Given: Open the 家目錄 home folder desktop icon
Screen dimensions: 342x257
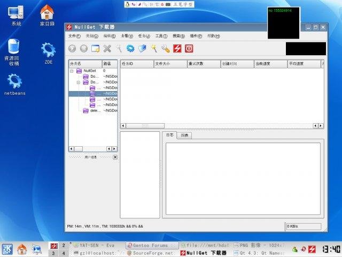Looking at the screenshot, I should 47,16.
